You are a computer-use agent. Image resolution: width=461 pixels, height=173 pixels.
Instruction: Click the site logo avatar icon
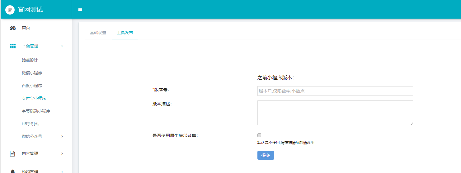(x=10, y=10)
